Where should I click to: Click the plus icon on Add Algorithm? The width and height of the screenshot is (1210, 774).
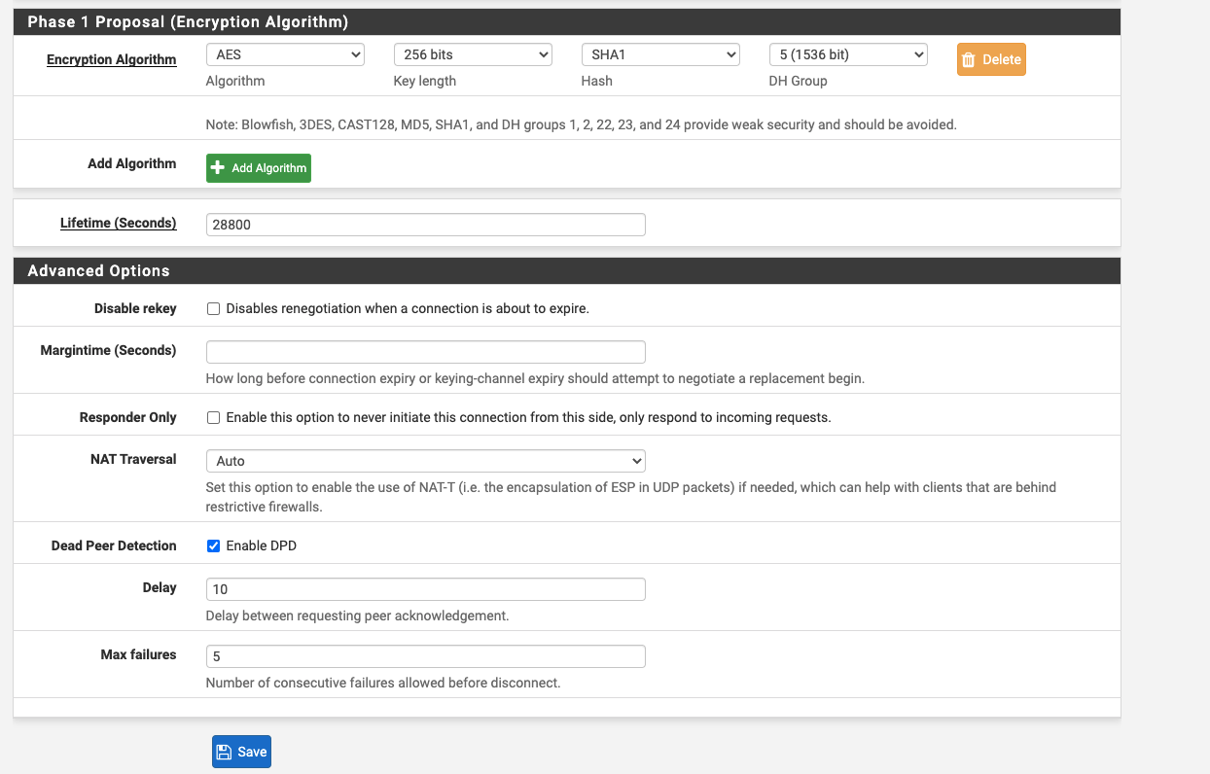[x=218, y=167]
